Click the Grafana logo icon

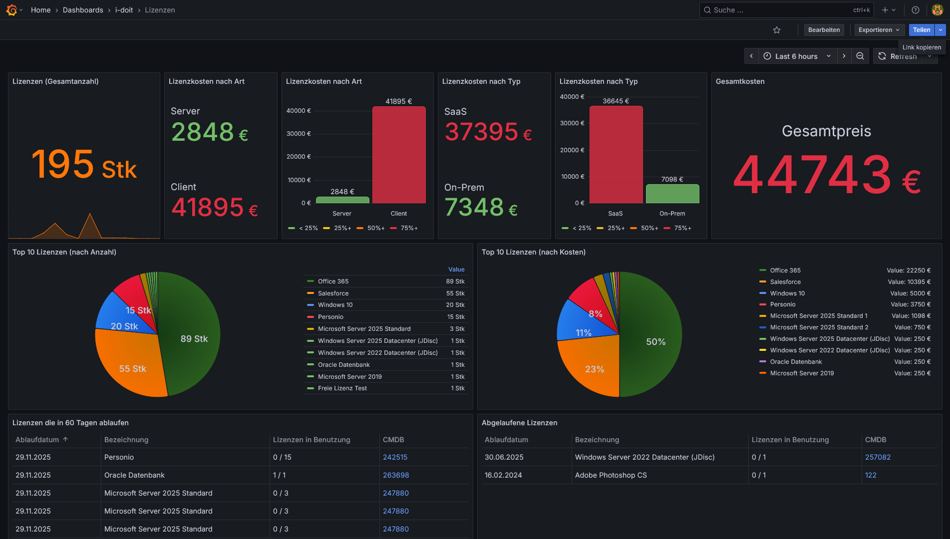point(12,10)
